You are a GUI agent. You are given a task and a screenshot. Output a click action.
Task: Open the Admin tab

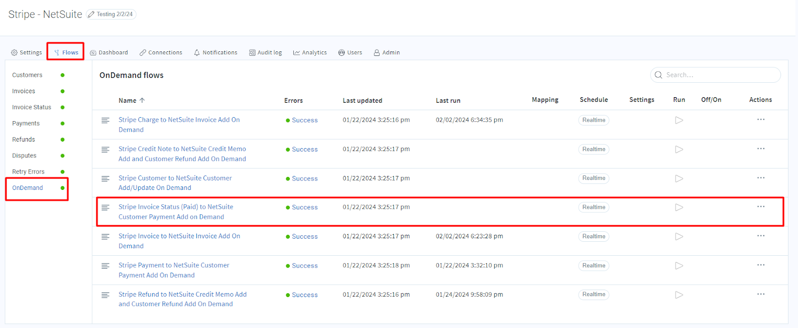tap(387, 52)
